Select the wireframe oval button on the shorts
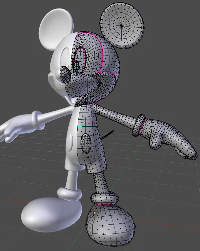 [86, 144]
